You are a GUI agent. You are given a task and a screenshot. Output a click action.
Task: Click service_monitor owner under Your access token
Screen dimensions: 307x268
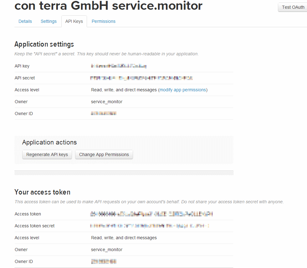click(106, 250)
